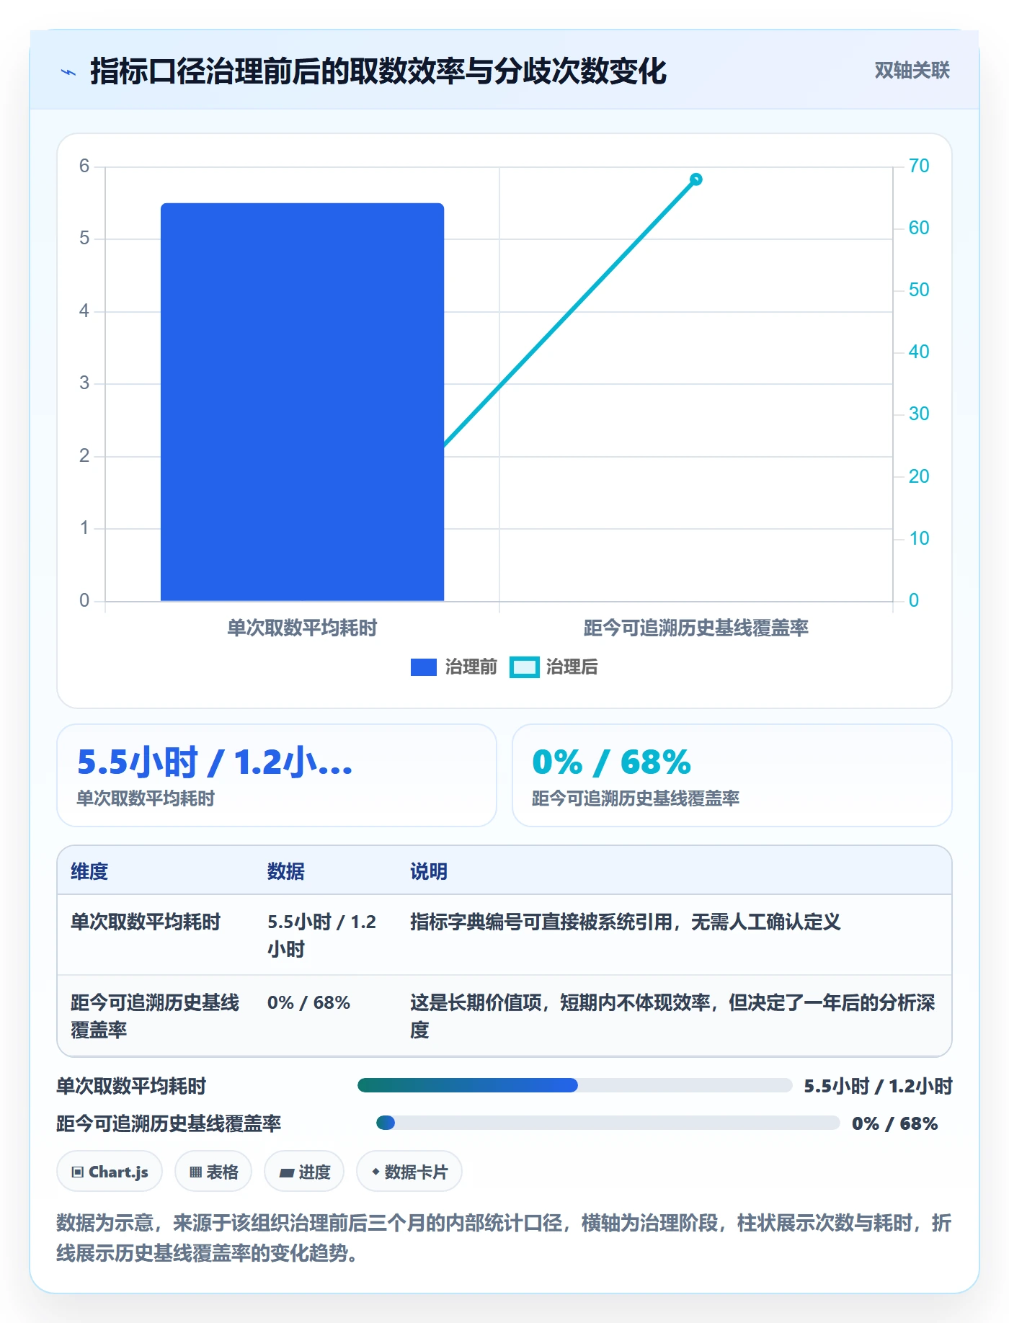The height and width of the screenshot is (1323, 1009).
Task: Click progress value 5.5小时 / 1.2小时 at right
Action: click(x=879, y=1086)
